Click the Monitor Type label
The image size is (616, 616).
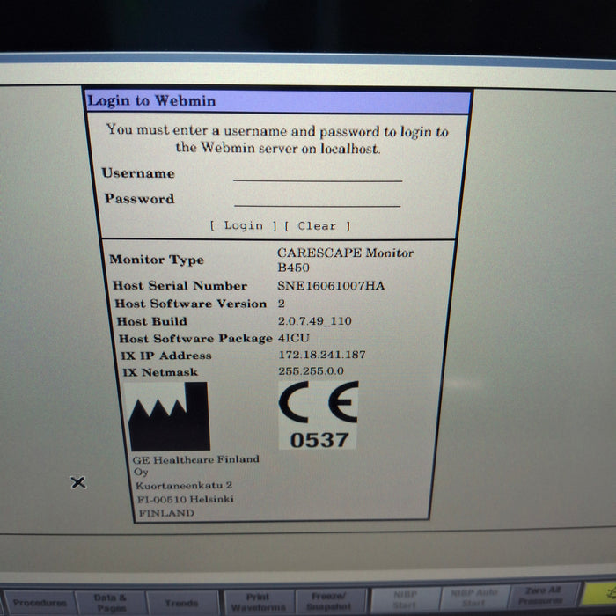click(157, 260)
